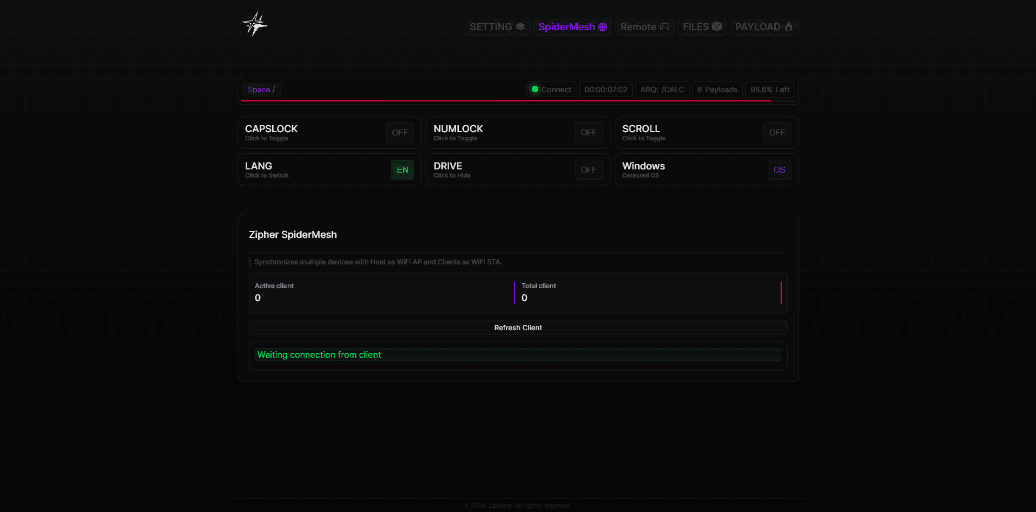This screenshot has height=512, width=1036.
Task: Click the Space / path field
Action: [x=261, y=90]
